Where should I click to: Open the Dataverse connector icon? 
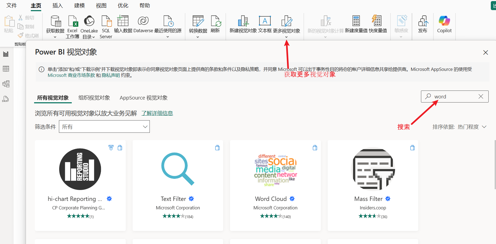(143, 21)
